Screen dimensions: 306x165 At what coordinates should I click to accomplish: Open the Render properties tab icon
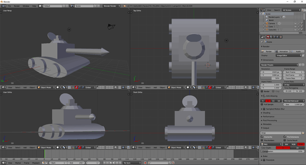click(x=268, y=37)
